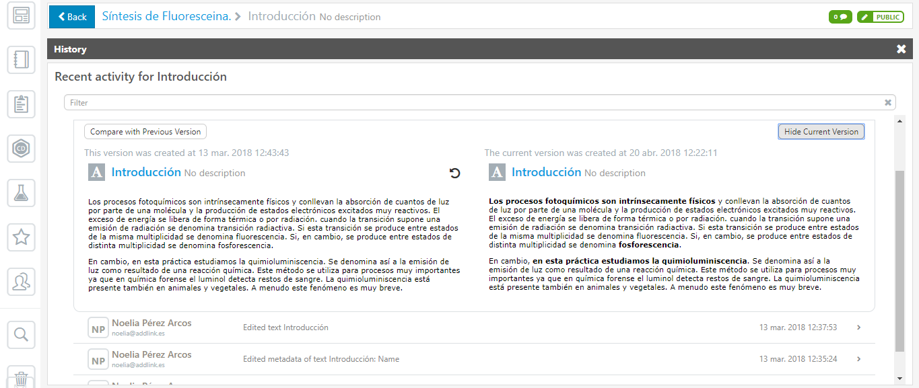Expand the 13 mar. 2018 12:37:53 history entry
The height and width of the screenshot is (388, 919).
[x=858, y=327]
